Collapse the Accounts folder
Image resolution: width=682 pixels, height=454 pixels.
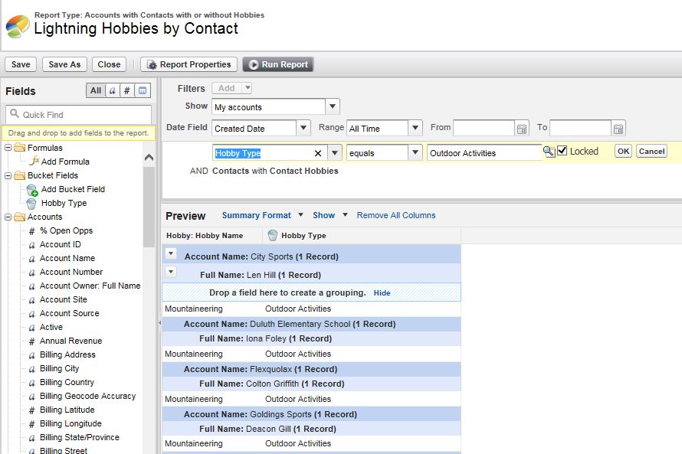(8, 217)
